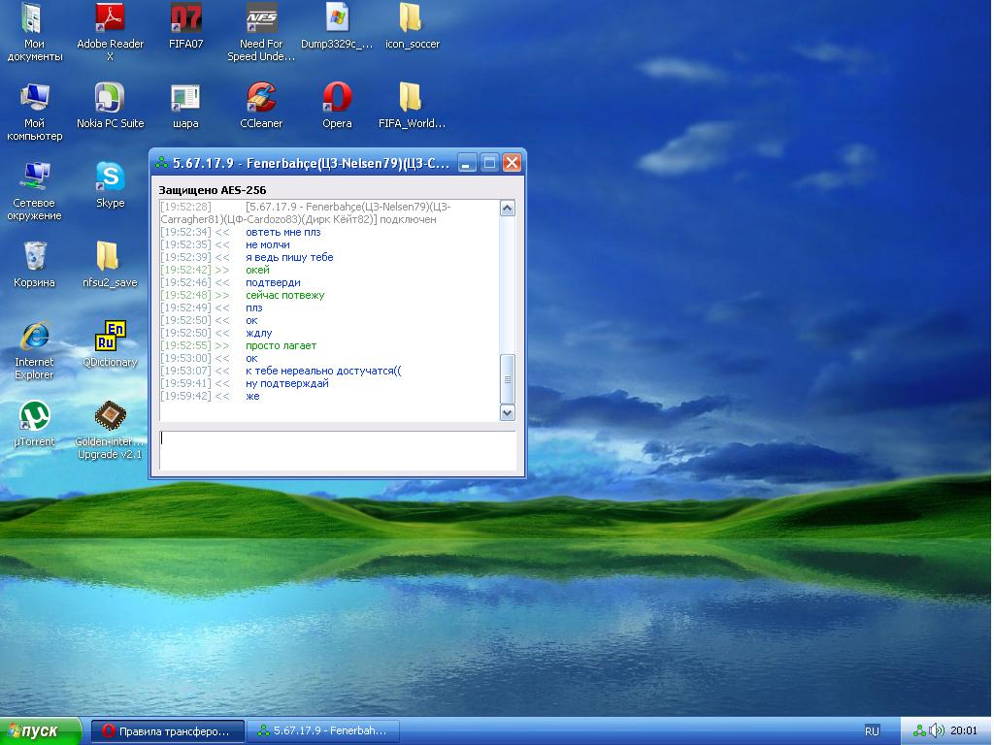This screenshot has height=745, width=994.
Task: Click the пуск Start button
Action: click(x=41, y=731)
